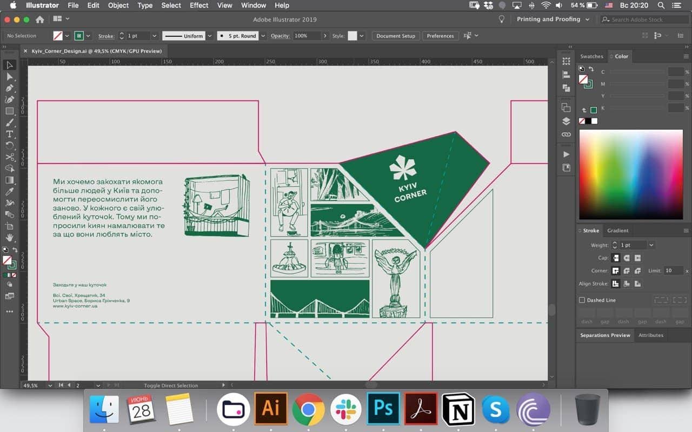Open artboard number dropdown in status bar
Screen dimensions: 692x432
click(x=98, y=386)
